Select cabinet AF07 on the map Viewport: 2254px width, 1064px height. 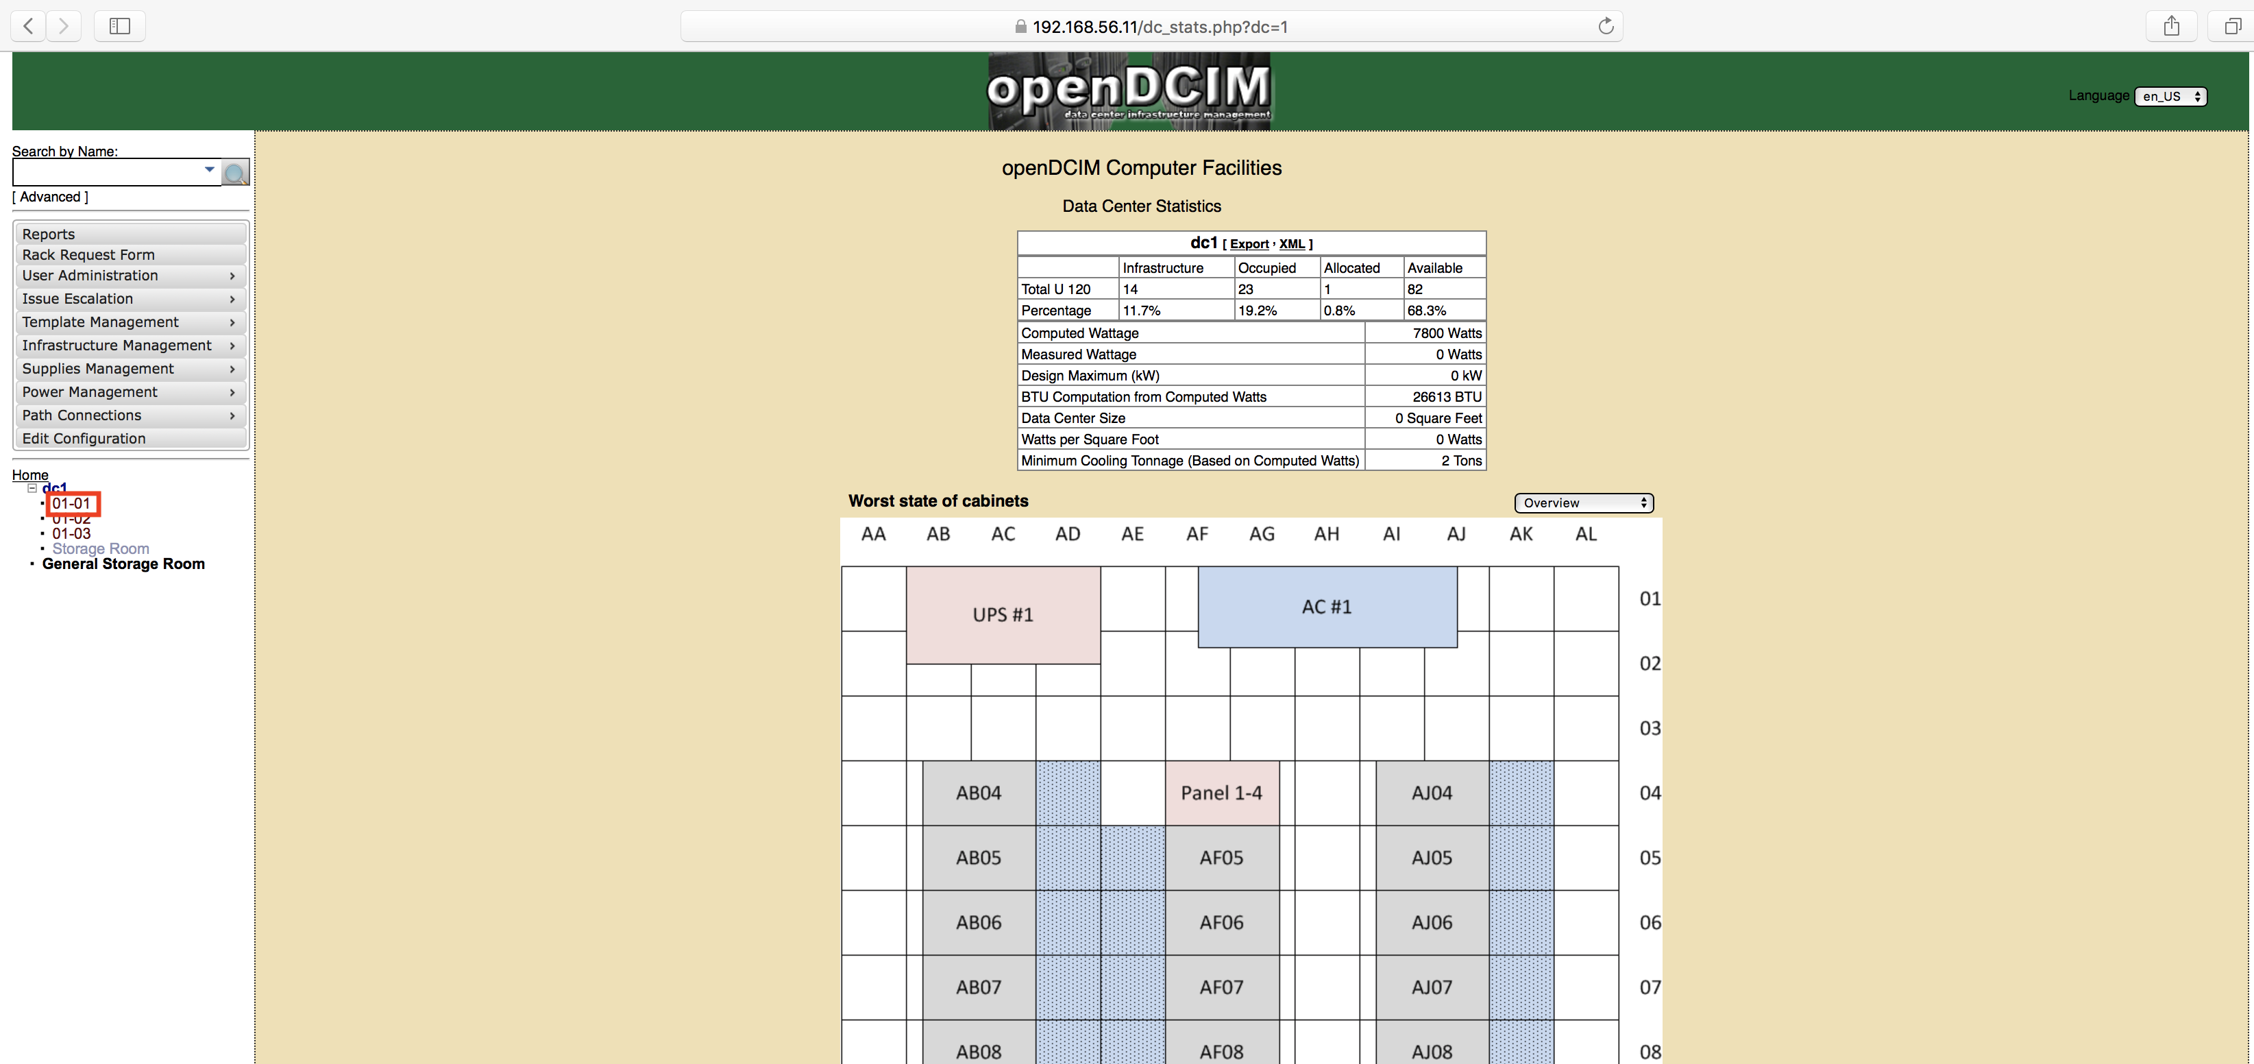point(1221,987)
